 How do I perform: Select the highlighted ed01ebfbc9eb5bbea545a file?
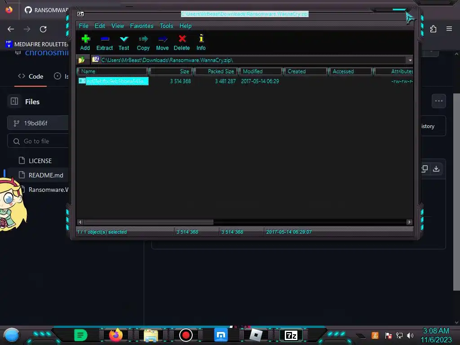point(114,81)
